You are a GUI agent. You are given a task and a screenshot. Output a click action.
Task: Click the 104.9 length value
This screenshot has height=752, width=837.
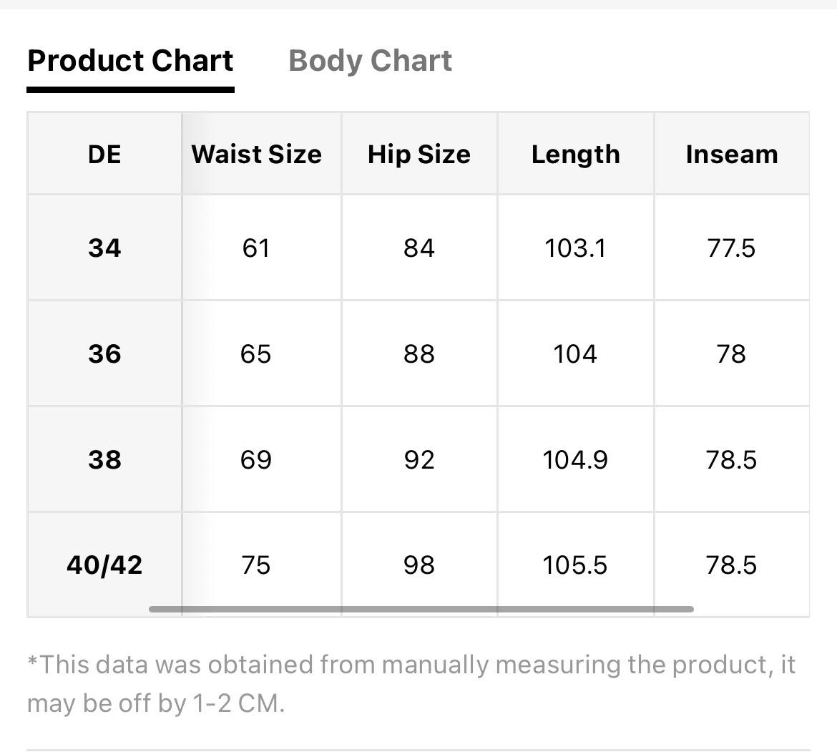click(x=575, y=459)
